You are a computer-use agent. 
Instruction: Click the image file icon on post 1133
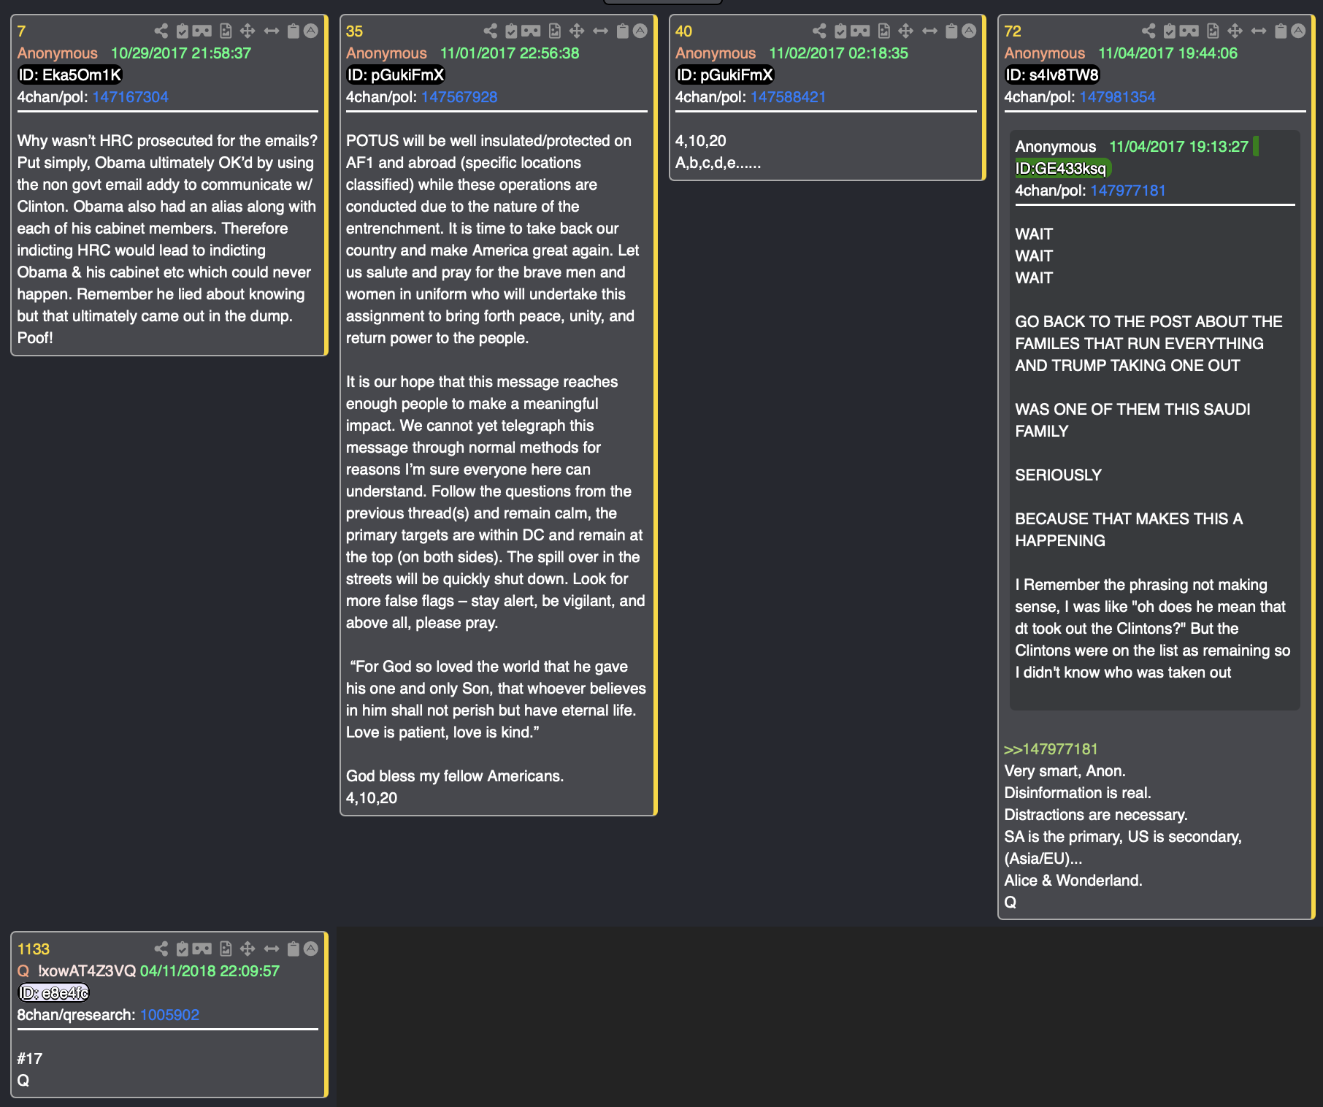pos(226,949)
